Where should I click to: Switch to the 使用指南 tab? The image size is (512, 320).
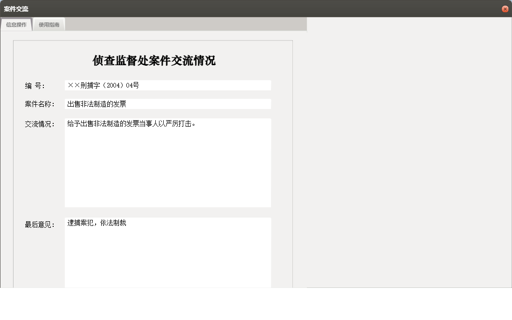(48, 24)
